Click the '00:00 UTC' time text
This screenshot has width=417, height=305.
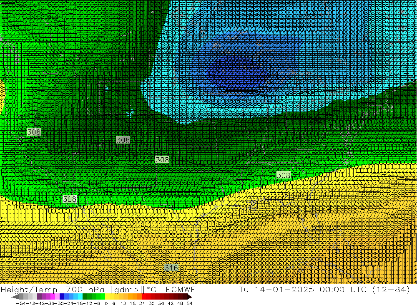point(343,289)
